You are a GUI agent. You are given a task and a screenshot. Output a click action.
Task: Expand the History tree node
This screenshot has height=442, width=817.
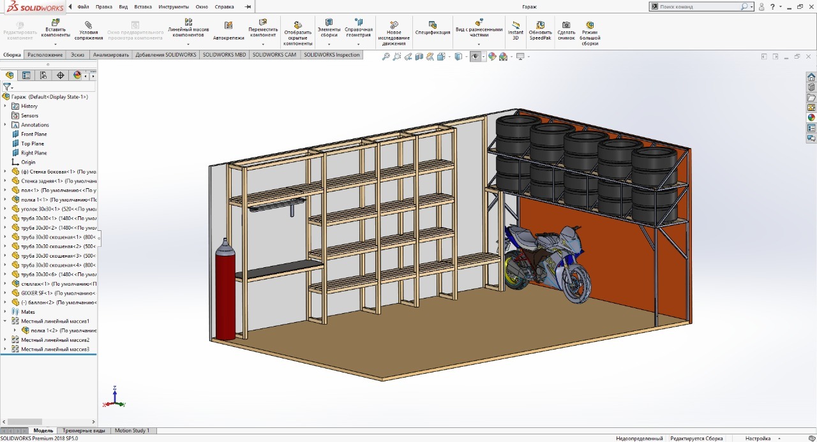pos(5,106)
